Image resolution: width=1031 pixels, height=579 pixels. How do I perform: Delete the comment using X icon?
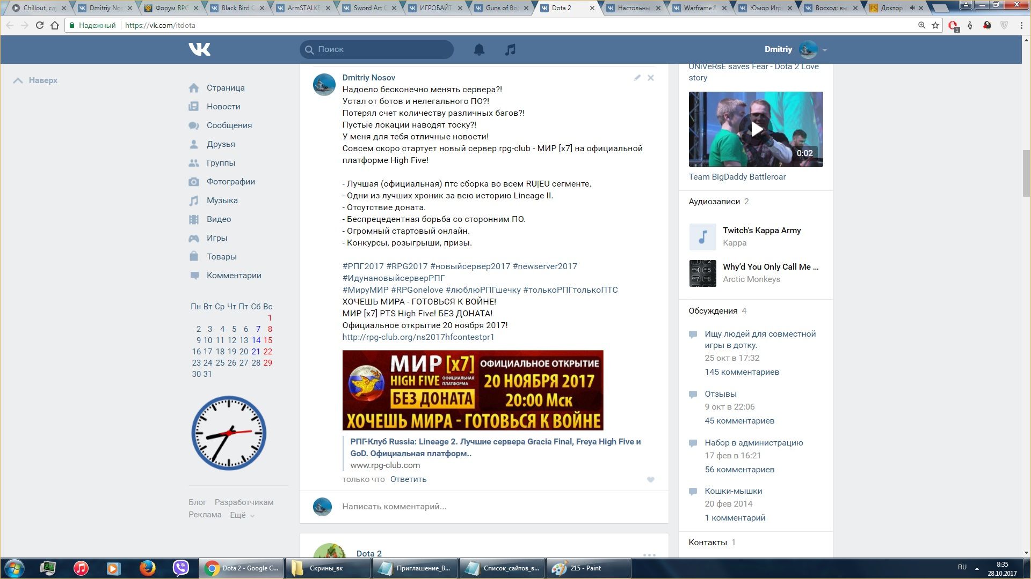[651, 78]
